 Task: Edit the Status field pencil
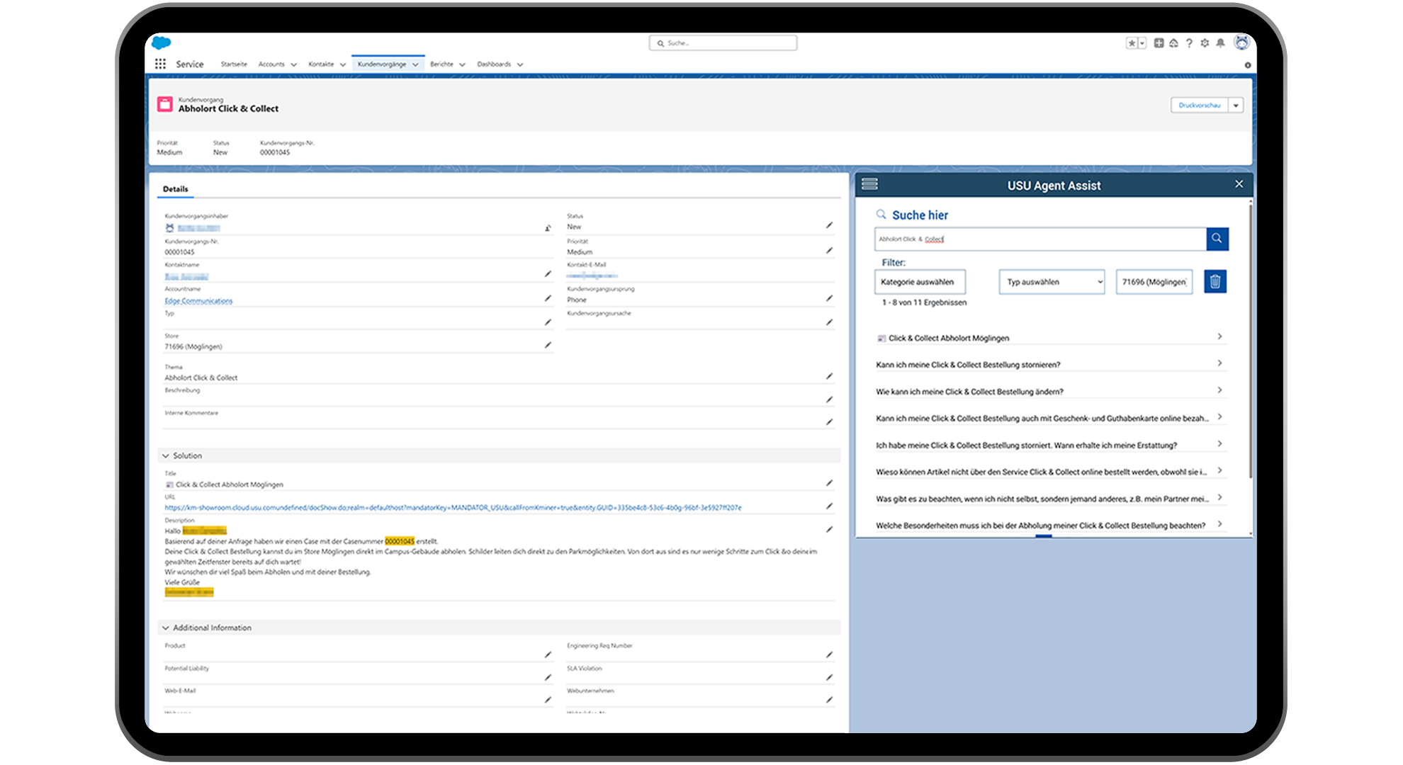point(829,225)
